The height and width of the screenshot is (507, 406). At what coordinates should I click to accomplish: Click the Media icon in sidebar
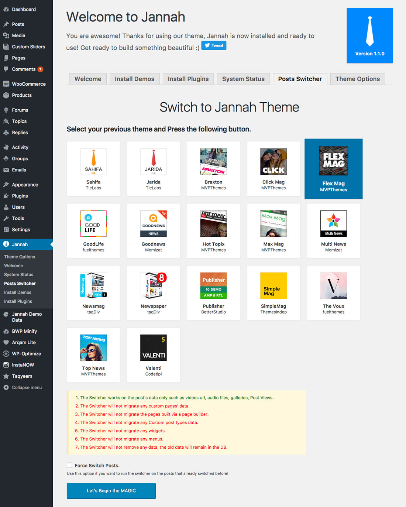(6, 35)
